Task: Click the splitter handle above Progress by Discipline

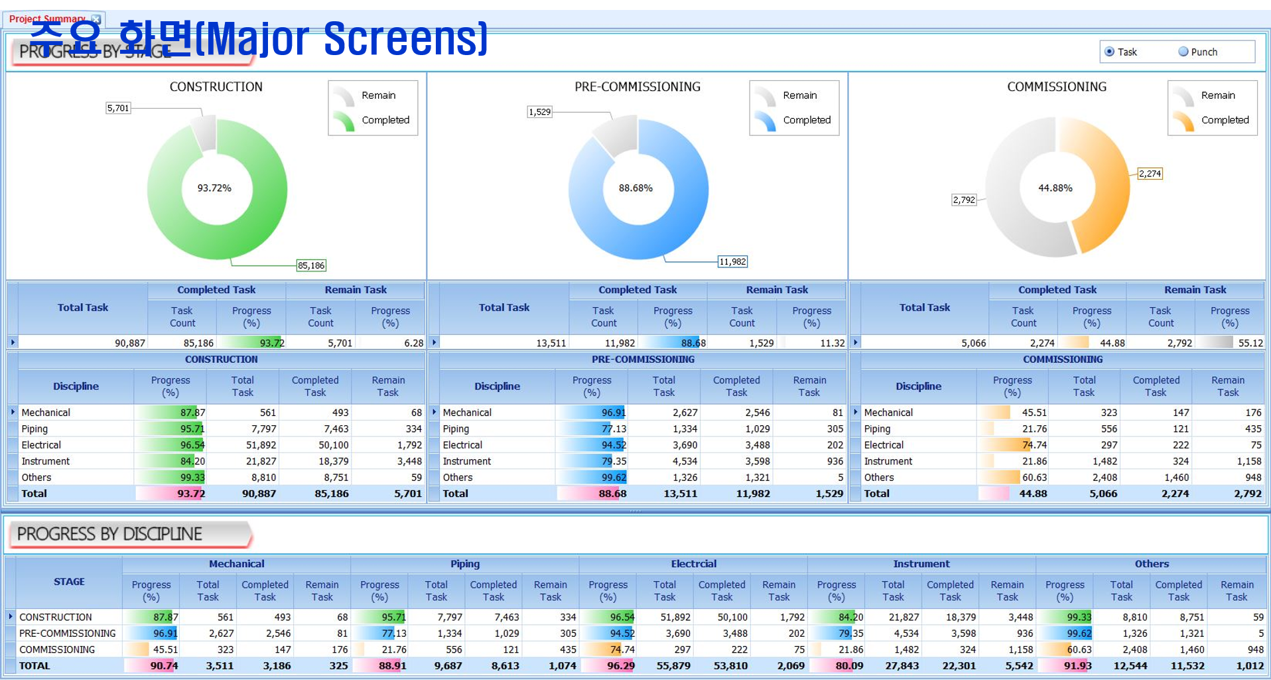Action: (635, 511)
